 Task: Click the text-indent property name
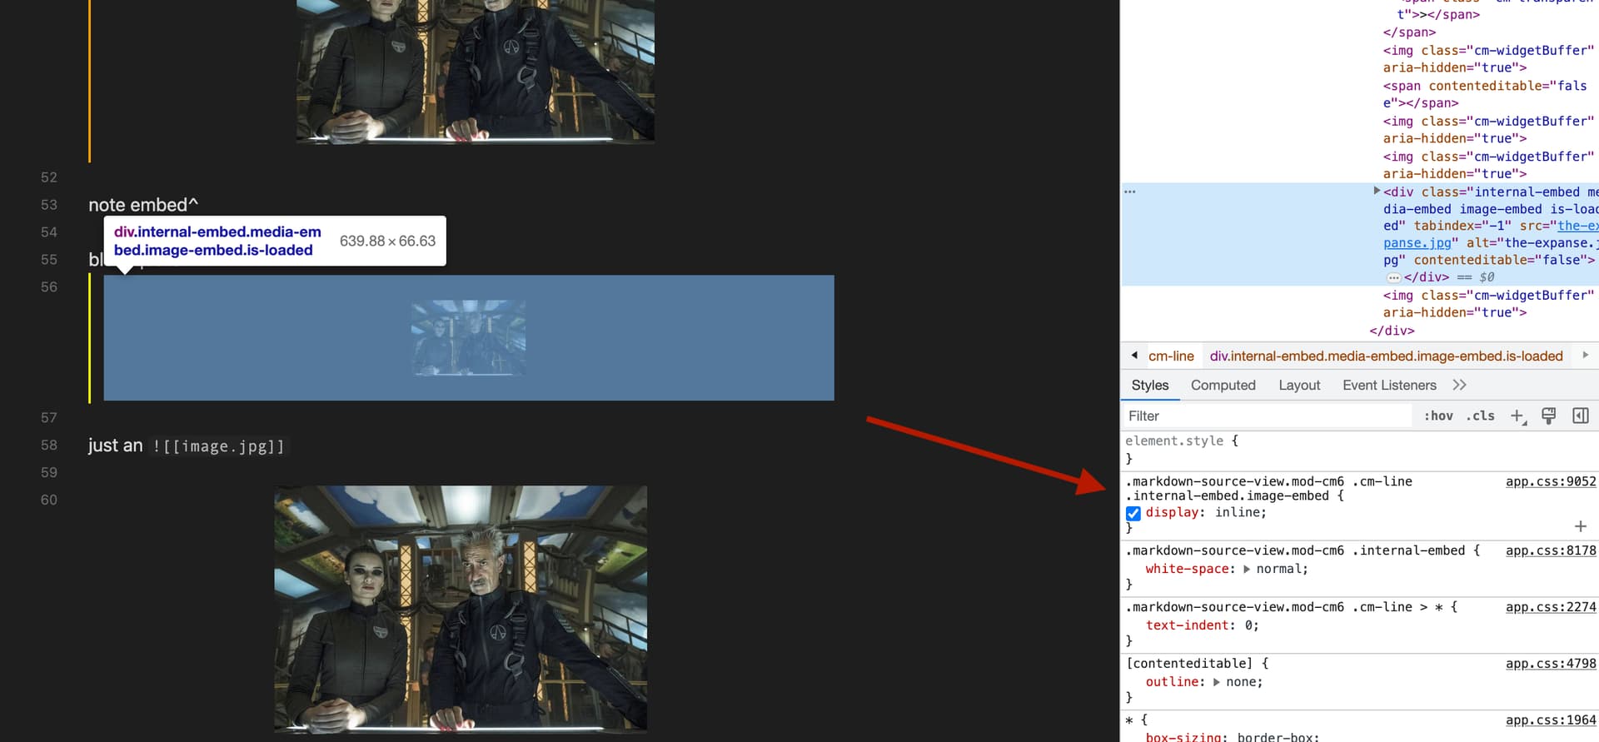(x=1187, y=625)
